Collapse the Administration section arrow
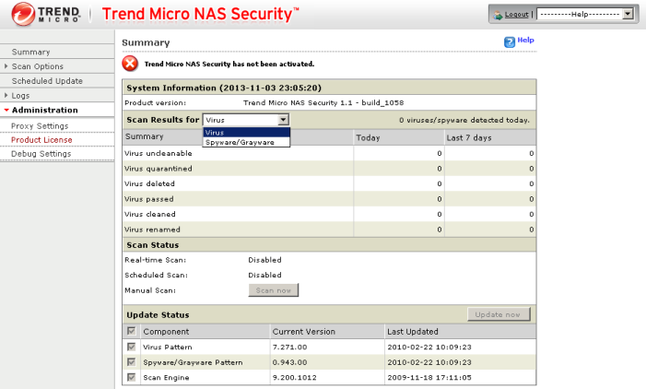The width and height of the screenshot is (646, 389). pyautogui.click(x=6, y=110)
